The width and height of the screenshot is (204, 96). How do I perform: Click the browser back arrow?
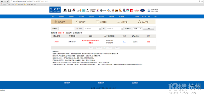point(2,1)
